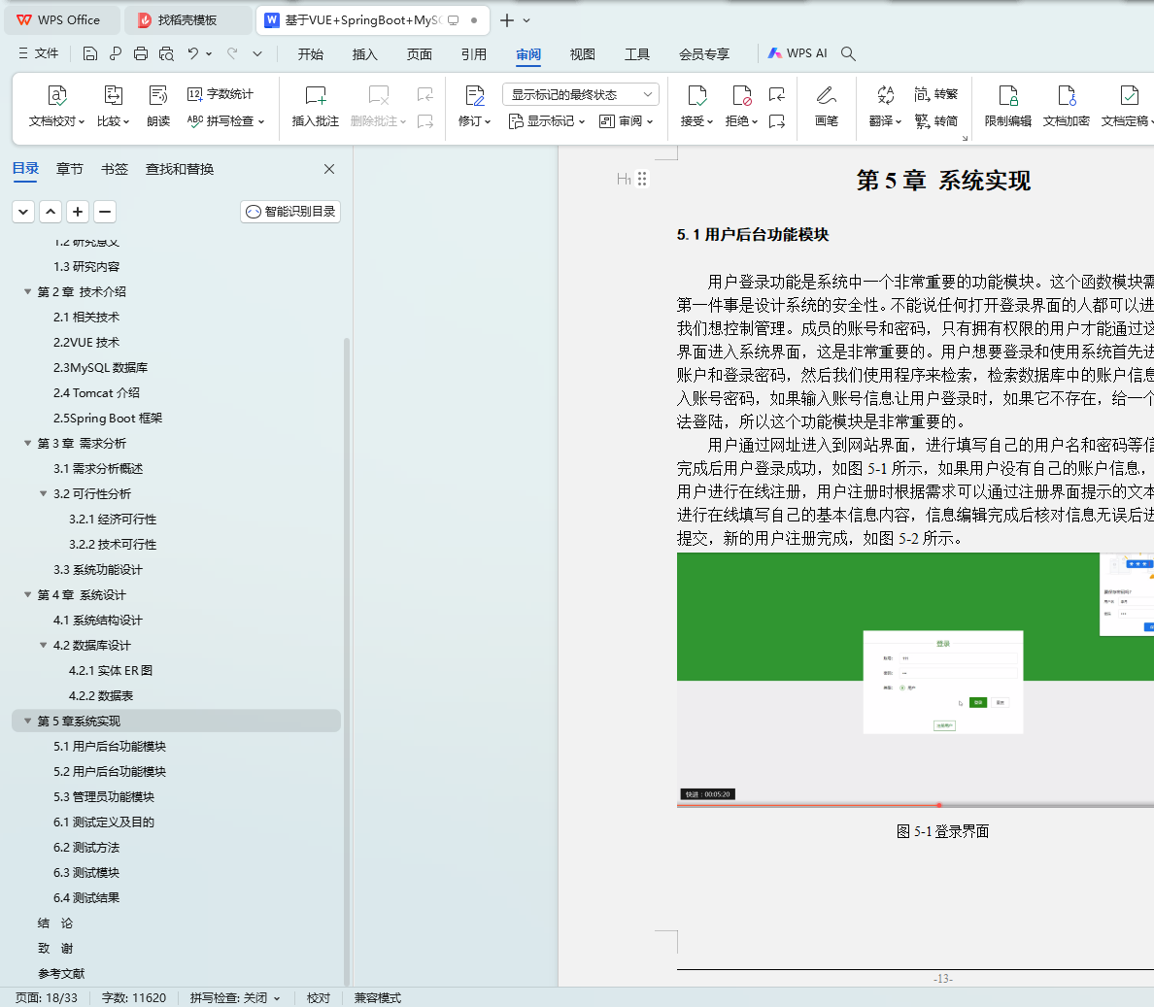This screenshot has width=1154, height=1007.
Task: Click 校对 in status bar
Action: coord(319,997)
